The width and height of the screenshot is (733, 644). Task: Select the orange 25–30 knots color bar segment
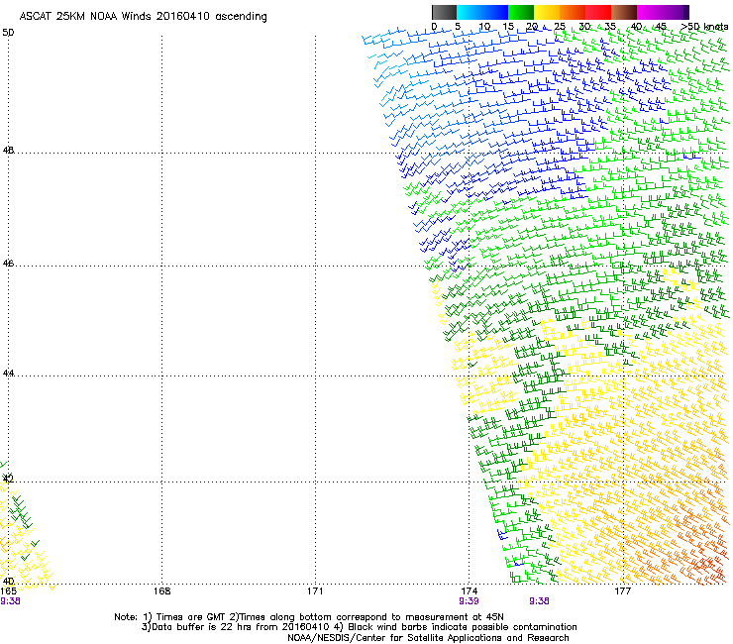(573, 12)
